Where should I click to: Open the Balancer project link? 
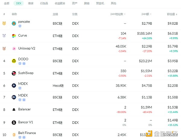click(x=24, y=109)
